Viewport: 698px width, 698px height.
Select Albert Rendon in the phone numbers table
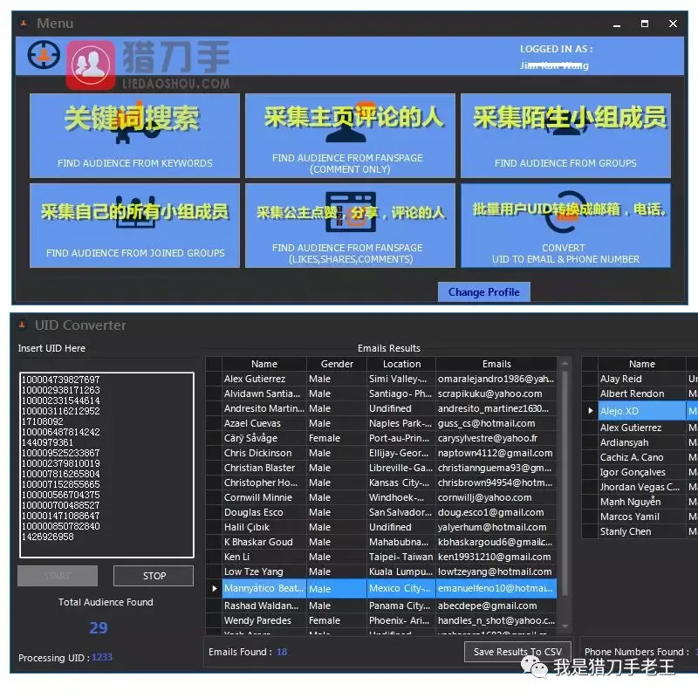tap(641, 393)
